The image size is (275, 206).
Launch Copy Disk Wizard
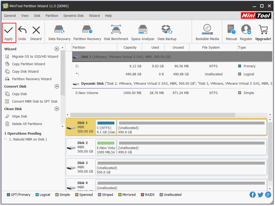[22, 72]
